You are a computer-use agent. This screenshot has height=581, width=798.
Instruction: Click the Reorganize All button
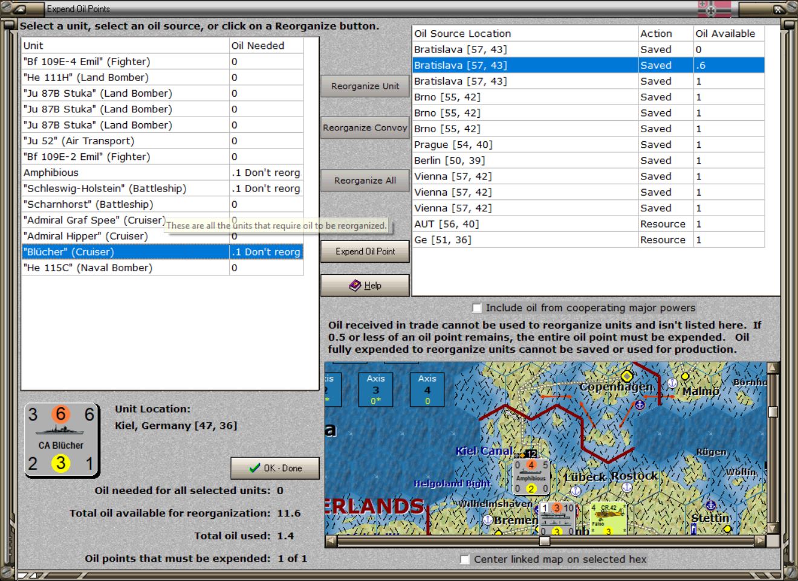[365, 181]
